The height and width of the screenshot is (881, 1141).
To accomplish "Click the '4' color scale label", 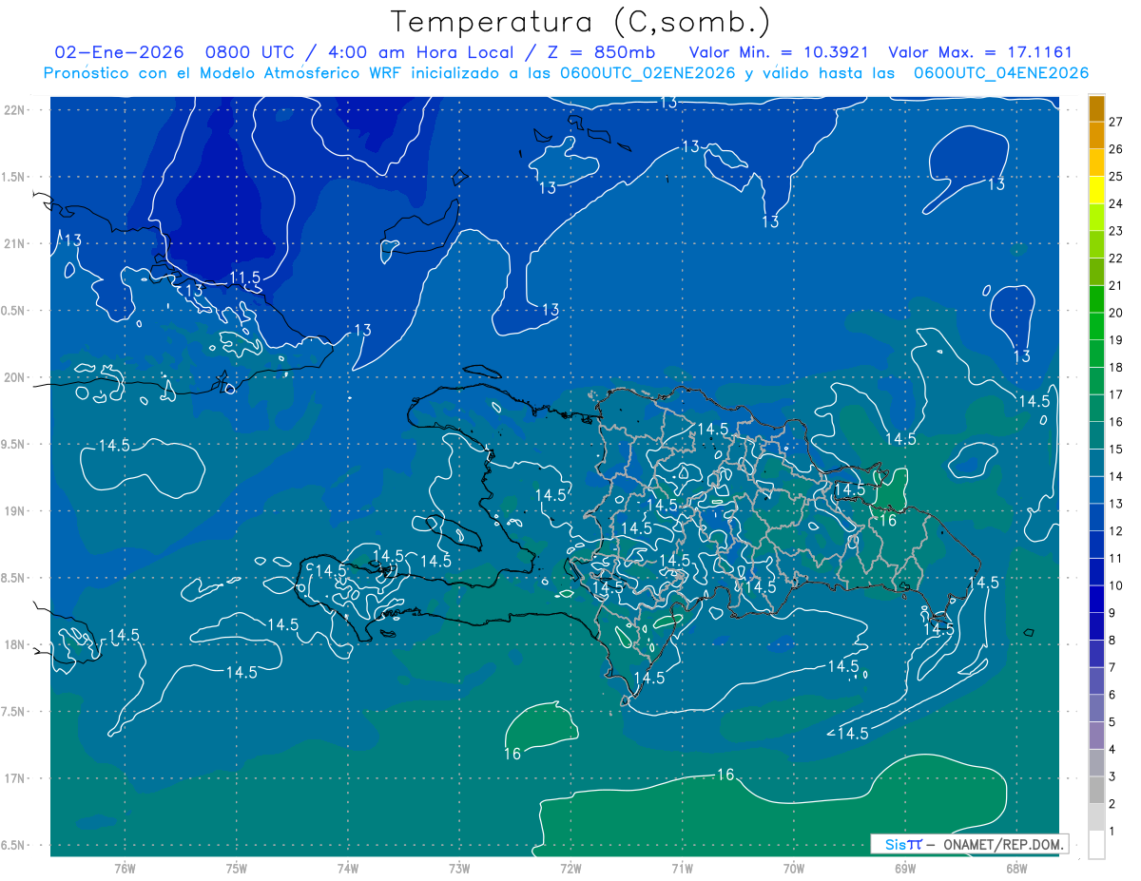I will [1112, 750].
